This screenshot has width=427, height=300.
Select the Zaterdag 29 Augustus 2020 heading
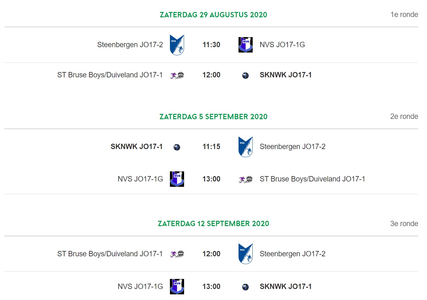coord(213,15)
